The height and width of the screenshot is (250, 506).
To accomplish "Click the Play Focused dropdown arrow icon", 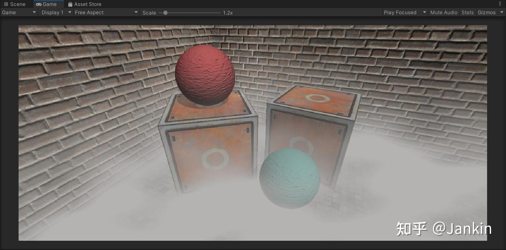I will coord(424,12).
